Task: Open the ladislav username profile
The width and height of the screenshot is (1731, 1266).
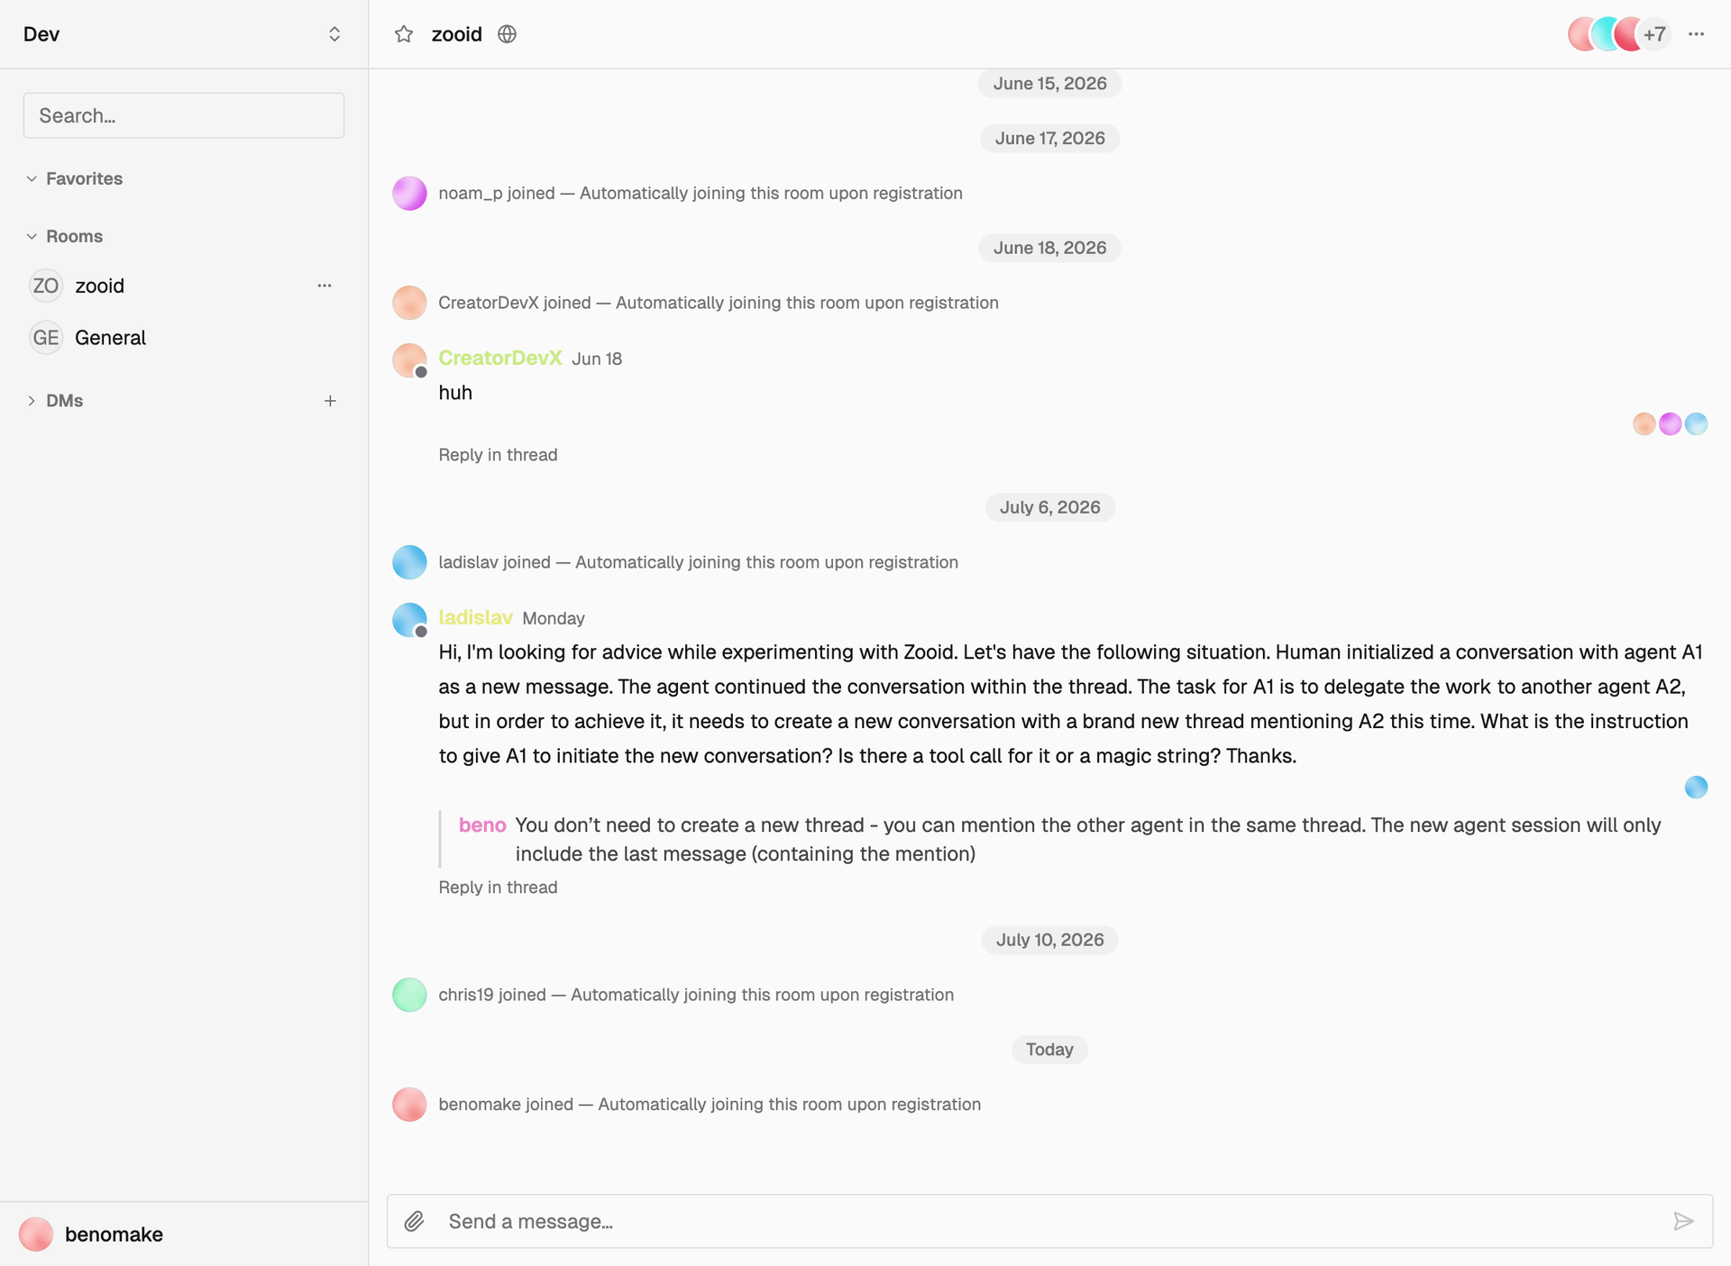Action: click(475, 617)
